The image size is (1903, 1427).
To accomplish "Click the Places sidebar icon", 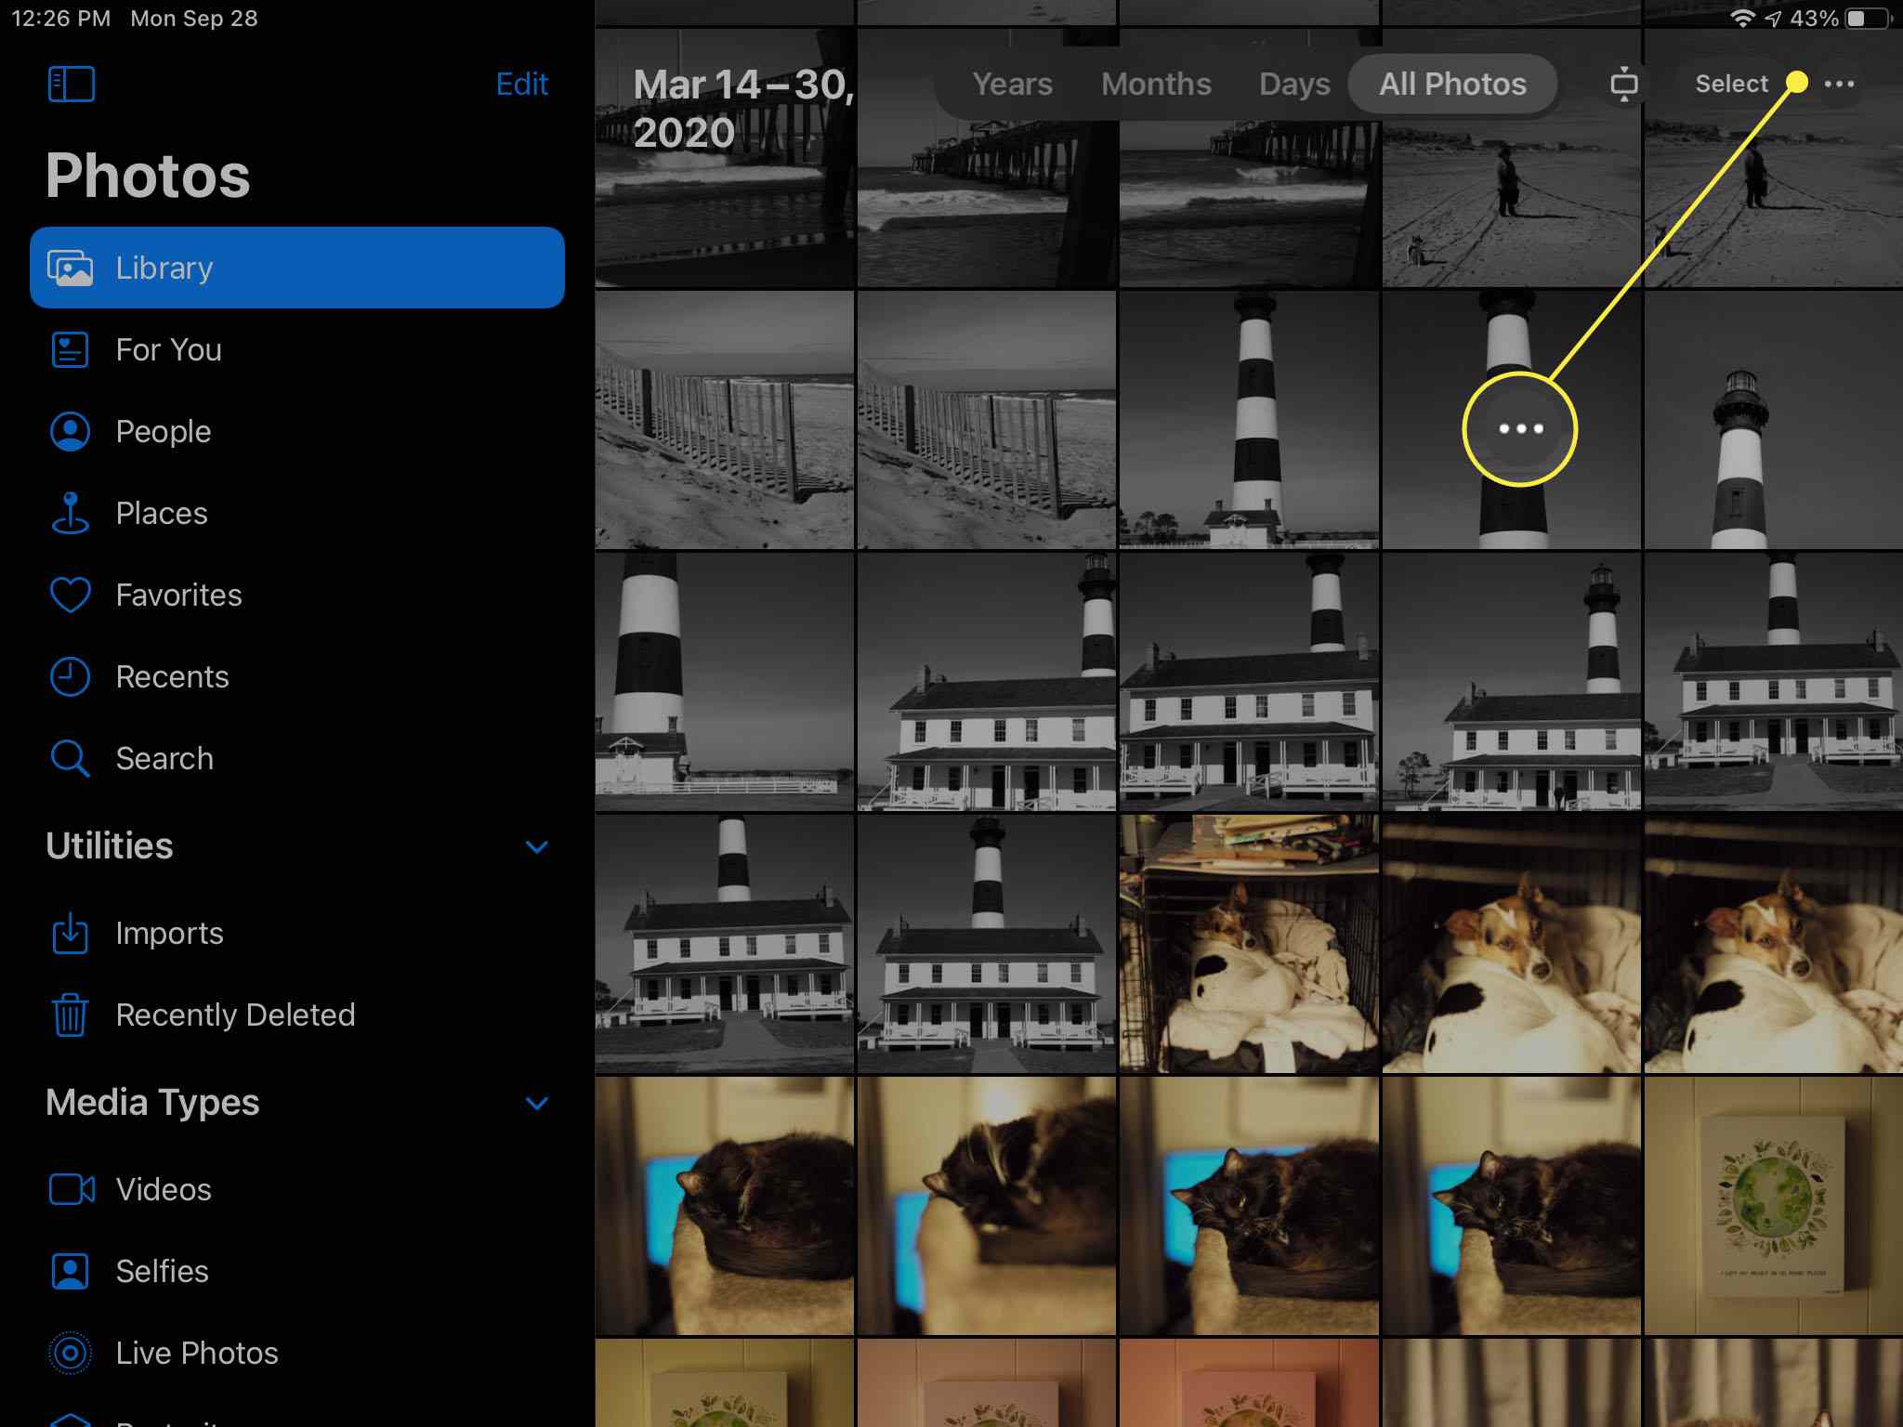I will pyautogui.click(x=72, y=513).
